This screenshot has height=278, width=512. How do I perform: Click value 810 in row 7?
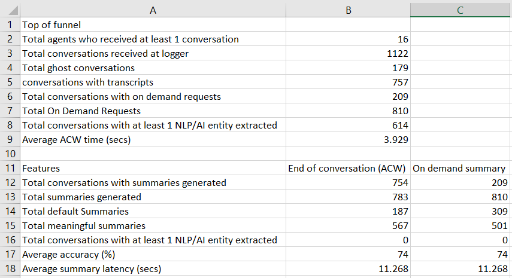(348, 111)
